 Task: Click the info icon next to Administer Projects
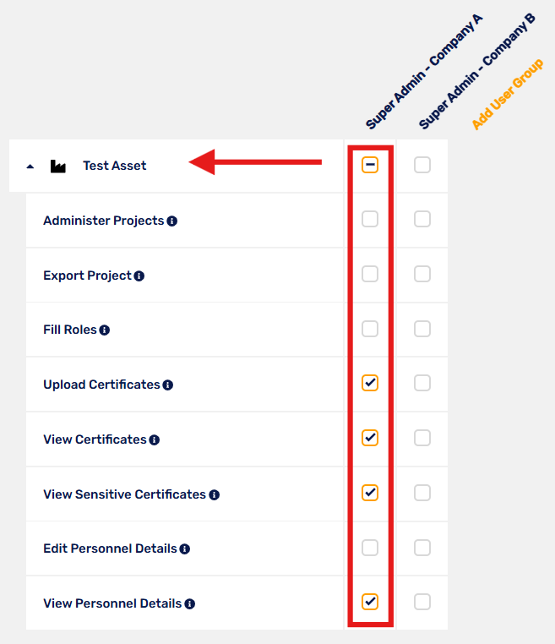coord(172,221)
